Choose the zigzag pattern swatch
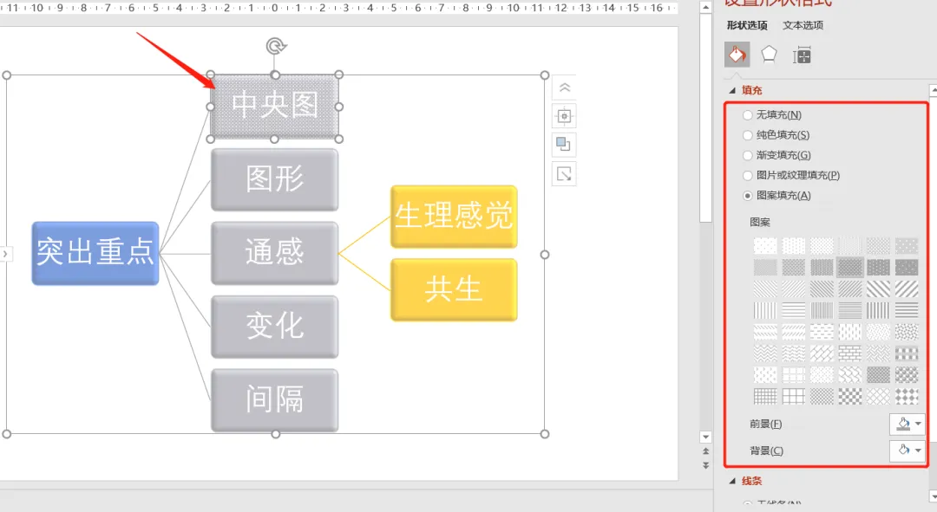Viewport: 937px width, 512px height. [765, 353]
